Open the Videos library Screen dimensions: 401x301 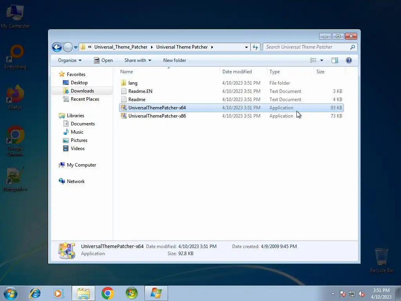78,149
